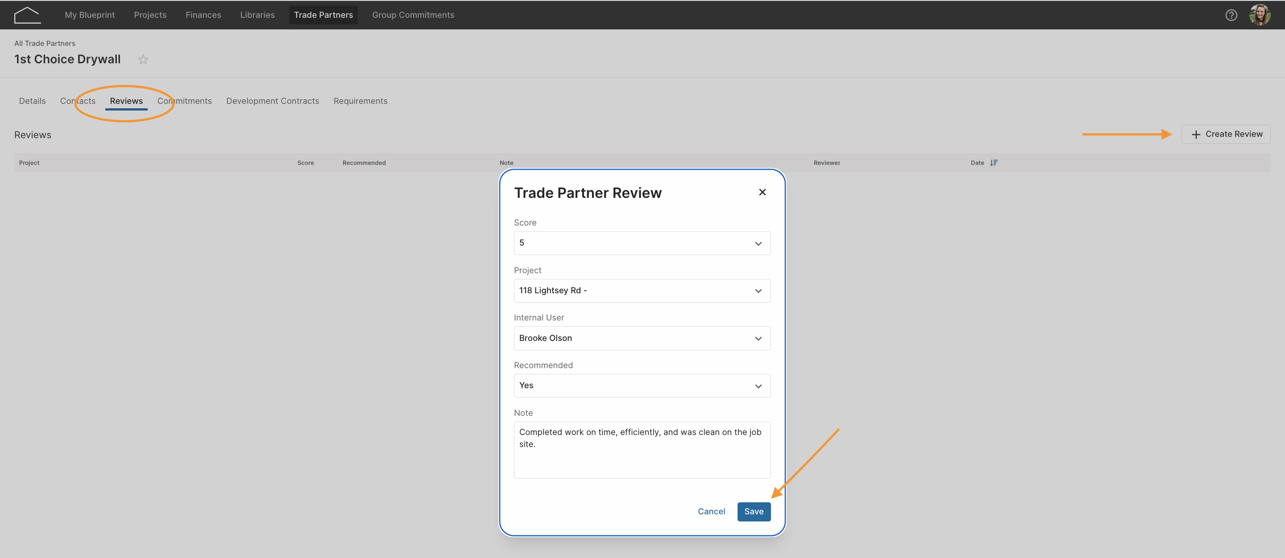This screenshot has width=1285, height=558.
Task: Expand the Score dropdown
Action: pos(642,243)
